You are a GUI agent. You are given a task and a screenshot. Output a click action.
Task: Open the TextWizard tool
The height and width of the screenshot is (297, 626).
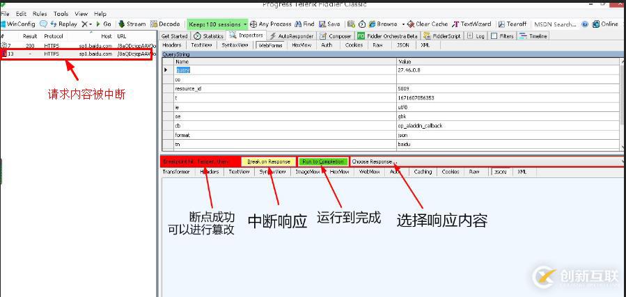[472, 24]
